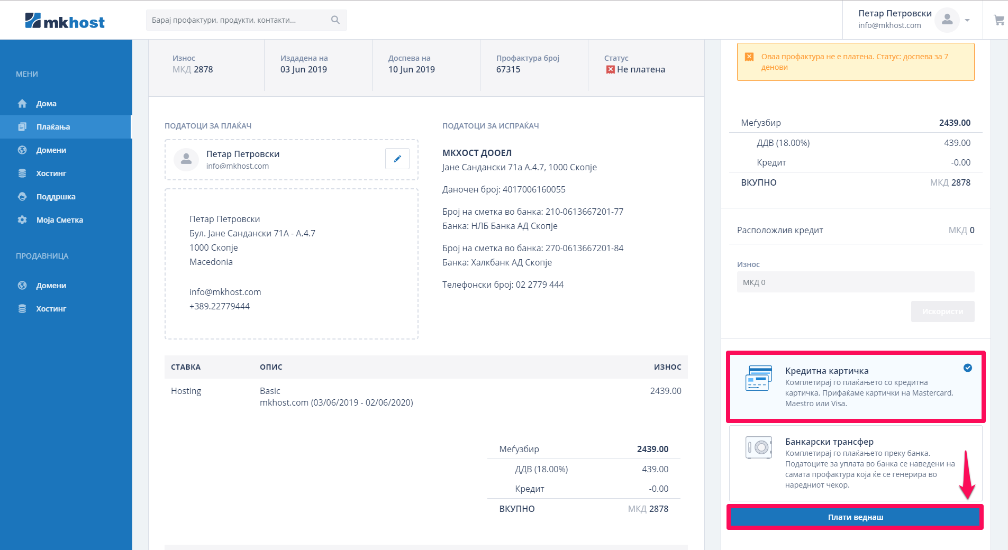The width and height of the screenshot is (1008, 550).
Task: Click the Искористи credit button
Action: [x=942, y=311]
